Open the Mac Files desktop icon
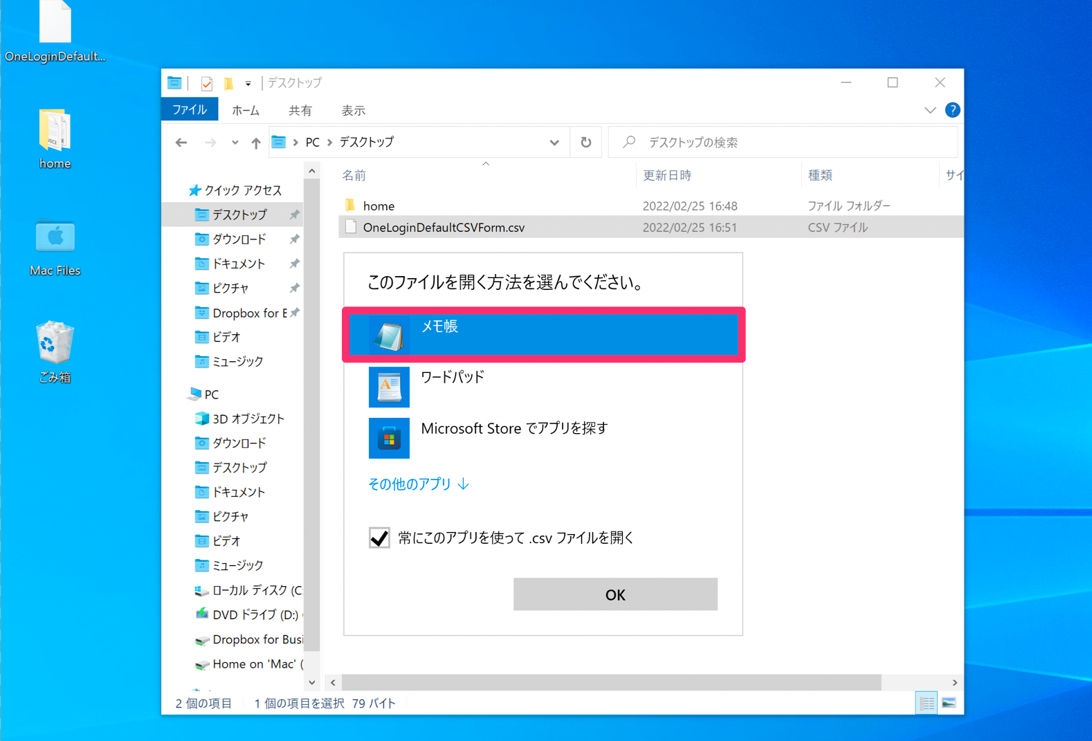 [55, 247]
